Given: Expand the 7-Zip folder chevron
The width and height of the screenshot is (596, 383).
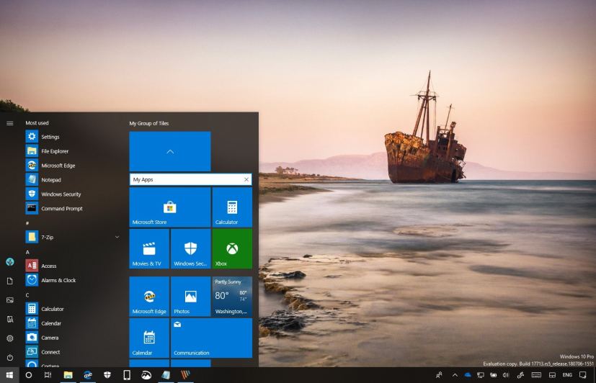Looking at the screenshot, I should coord(117,238).
